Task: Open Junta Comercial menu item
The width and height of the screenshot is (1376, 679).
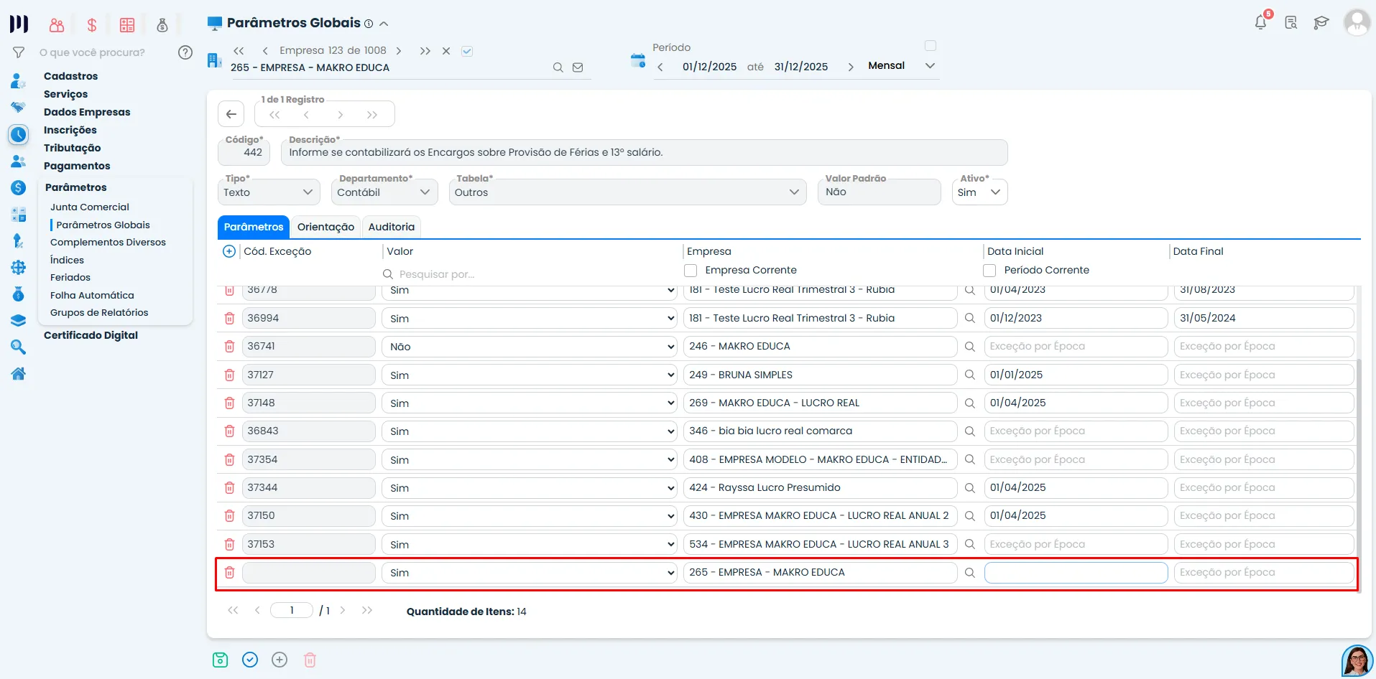Action: [90, 207]
